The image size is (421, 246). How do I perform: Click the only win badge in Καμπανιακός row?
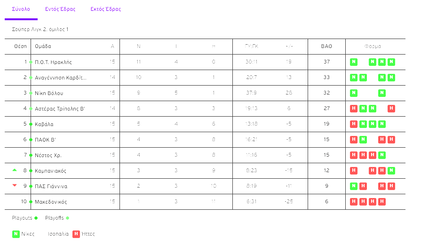(x=391, y=171)
